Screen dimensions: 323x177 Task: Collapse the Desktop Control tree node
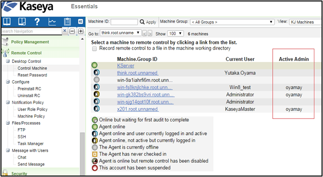[8, 61]
